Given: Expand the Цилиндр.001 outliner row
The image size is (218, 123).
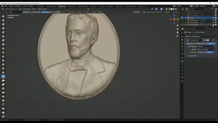Looking at the screenshot, I should [x=186, y=20].
